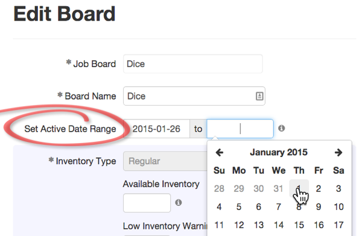Choose December 29 in calendar
This screenshot has width=362, height=236.
239,189
